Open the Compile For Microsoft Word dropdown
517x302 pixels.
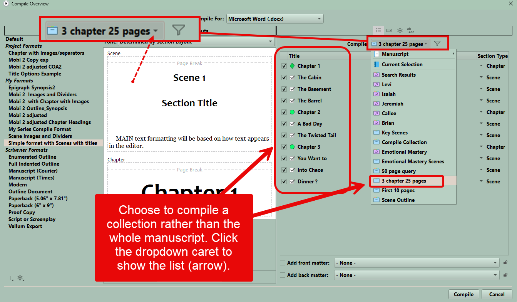click(275, 18)
